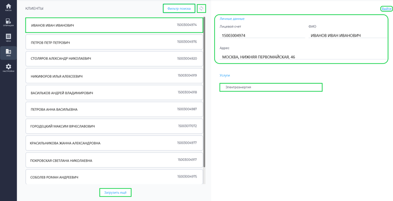Viewport: 393px width, 201px height.
Task: Open client Петрова Анна Васильевна
Action: click(x=113, y=109)
